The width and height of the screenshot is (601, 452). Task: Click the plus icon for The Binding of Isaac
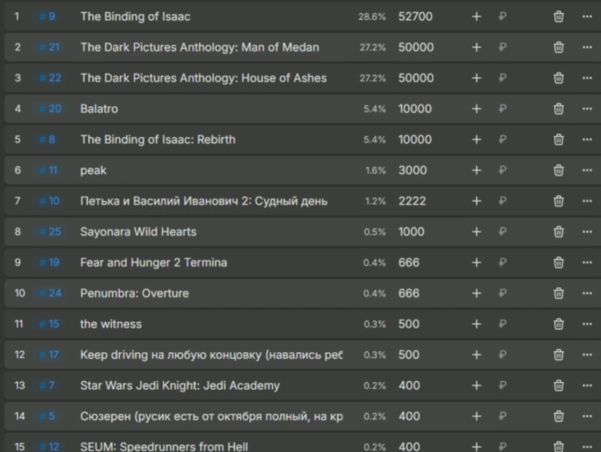point(476,17)
